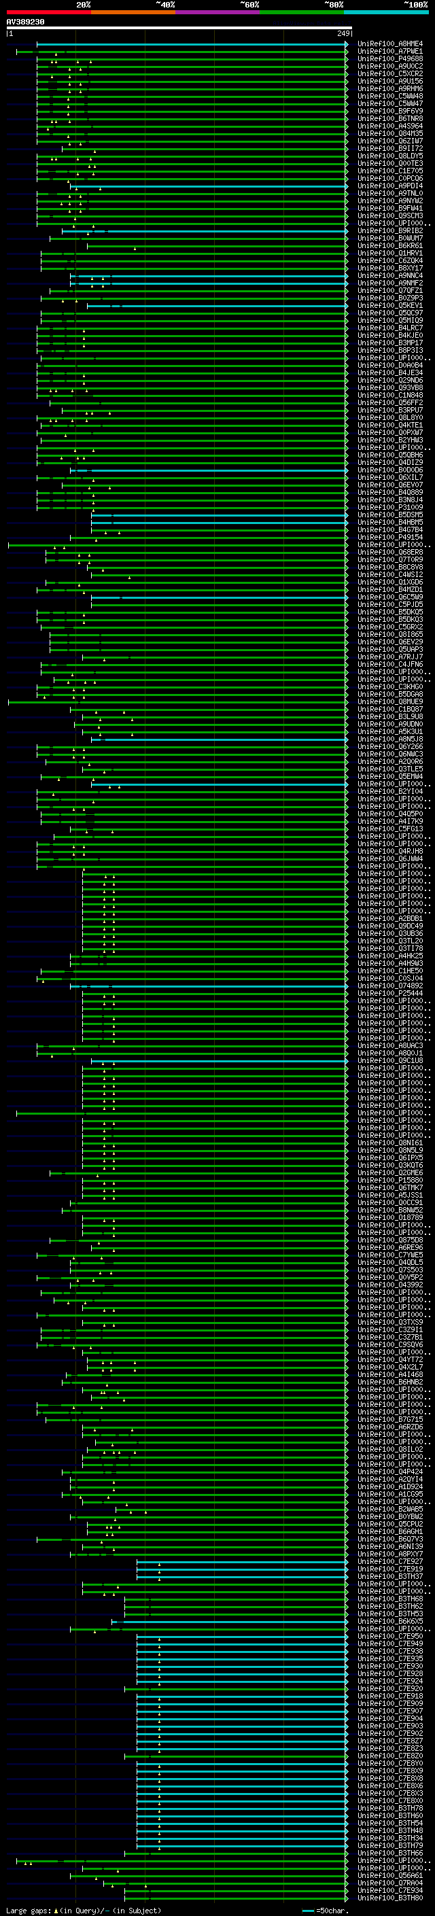This screenshot has width=435, height=1916.
Task: Select the UniRef100_B3TH80 hit at bottom
Action: coord(390,1898)
